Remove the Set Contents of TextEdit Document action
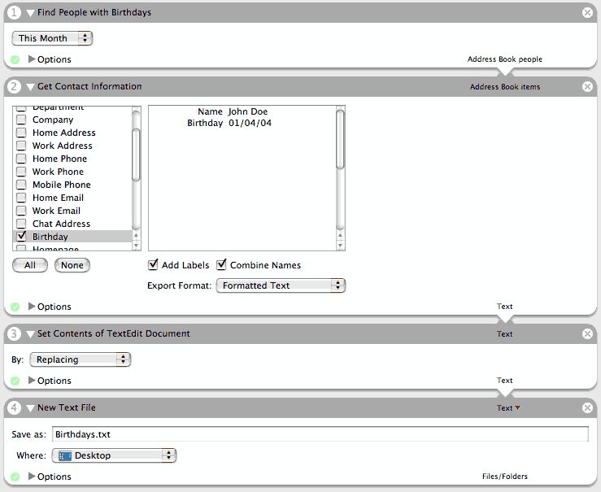601x492 pixels. [587, 333]
